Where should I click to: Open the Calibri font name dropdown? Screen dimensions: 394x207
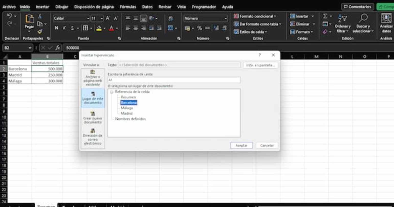coord(88,18)
